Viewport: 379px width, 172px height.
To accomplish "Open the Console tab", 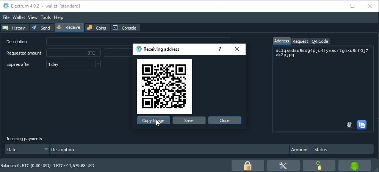I will point(125,28).
